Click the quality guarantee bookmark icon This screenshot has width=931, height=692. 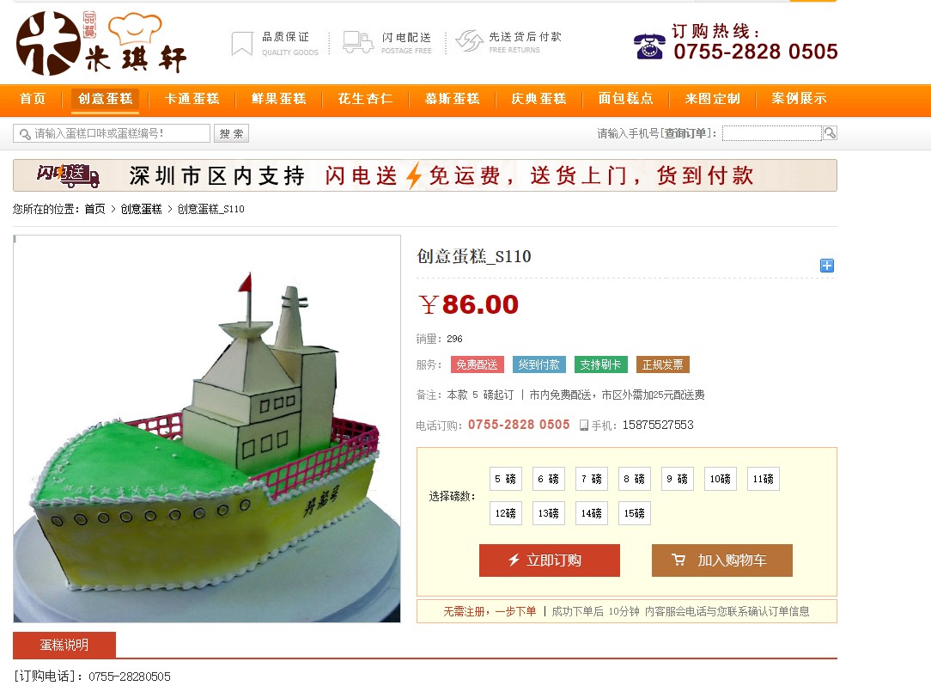241,43
